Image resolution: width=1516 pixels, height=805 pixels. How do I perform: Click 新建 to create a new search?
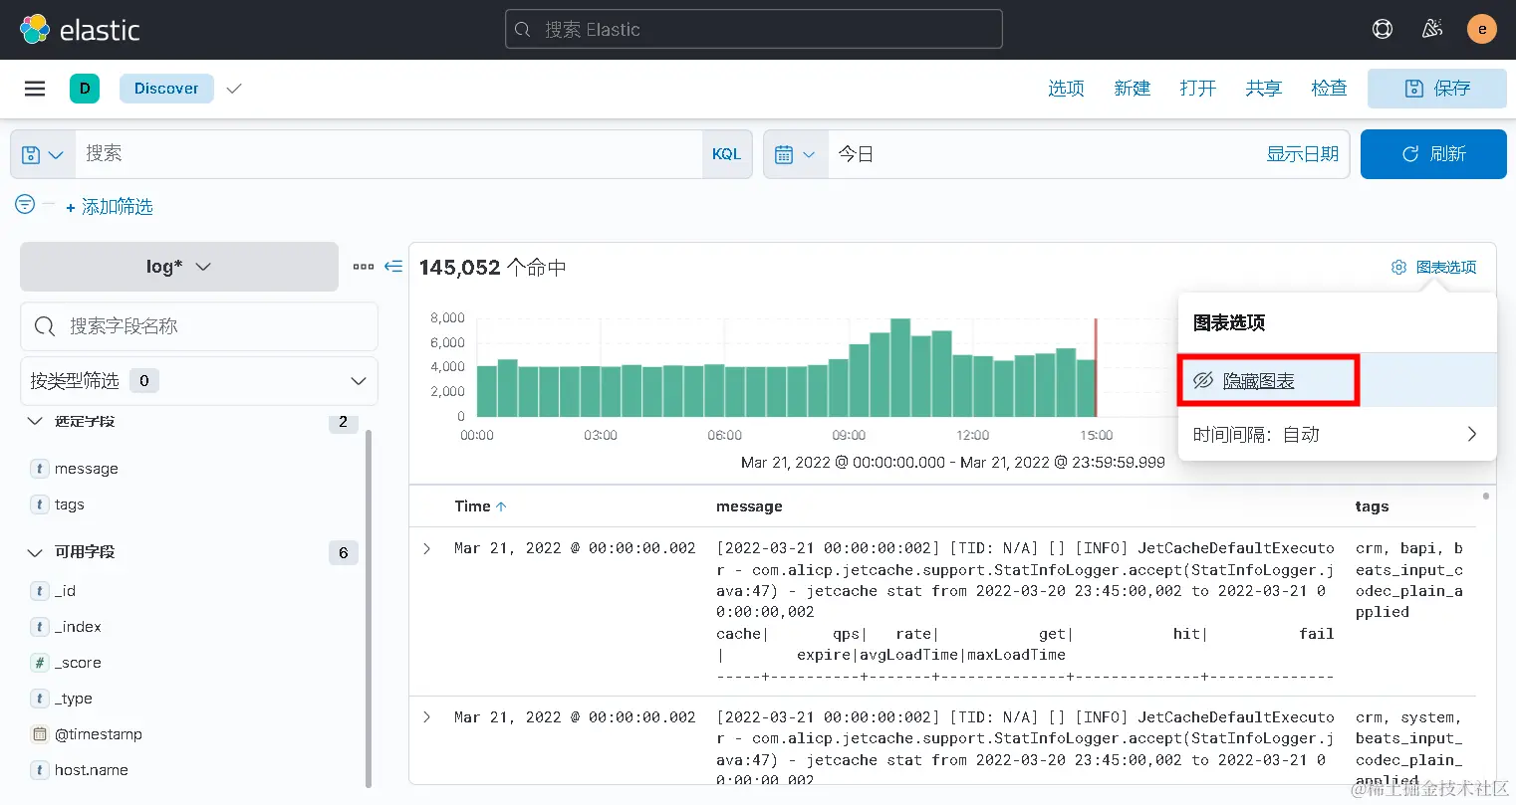[x=1133, y=89]
